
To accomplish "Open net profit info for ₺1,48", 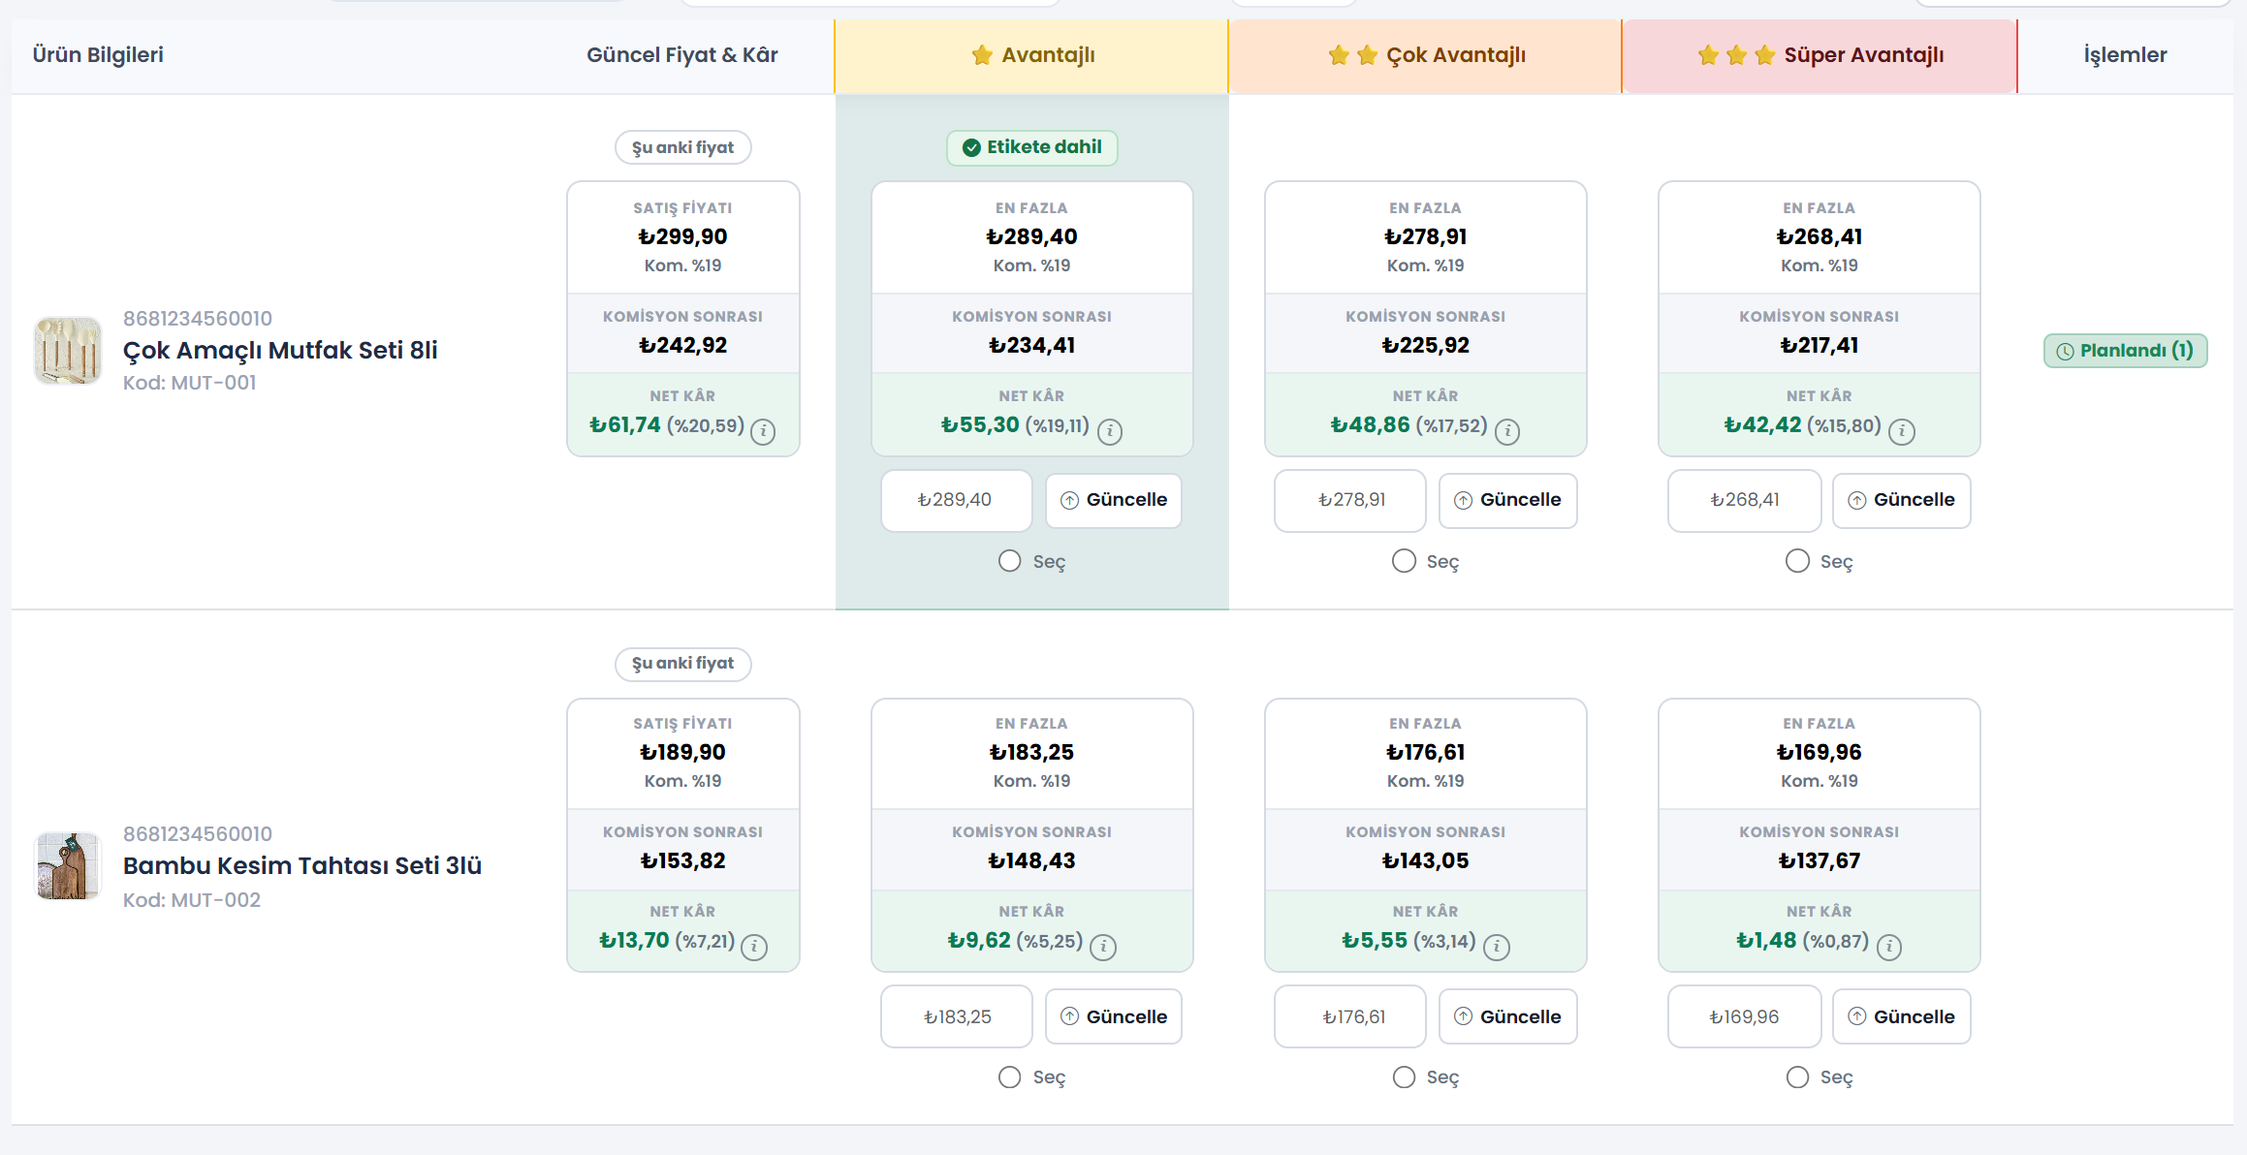I will pos(1889,946).
